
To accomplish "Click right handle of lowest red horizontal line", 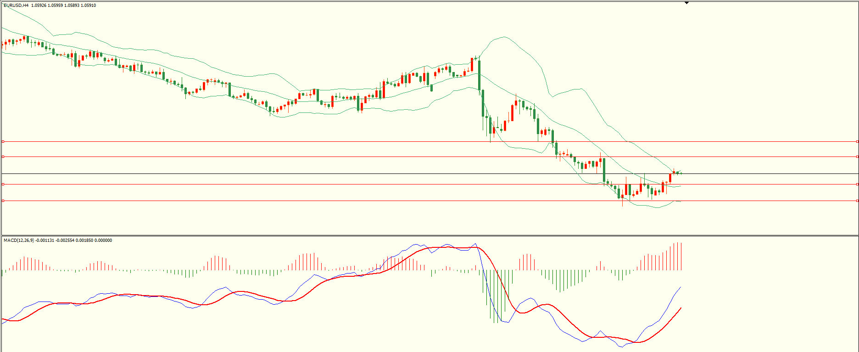I will (x=857, y=201).
